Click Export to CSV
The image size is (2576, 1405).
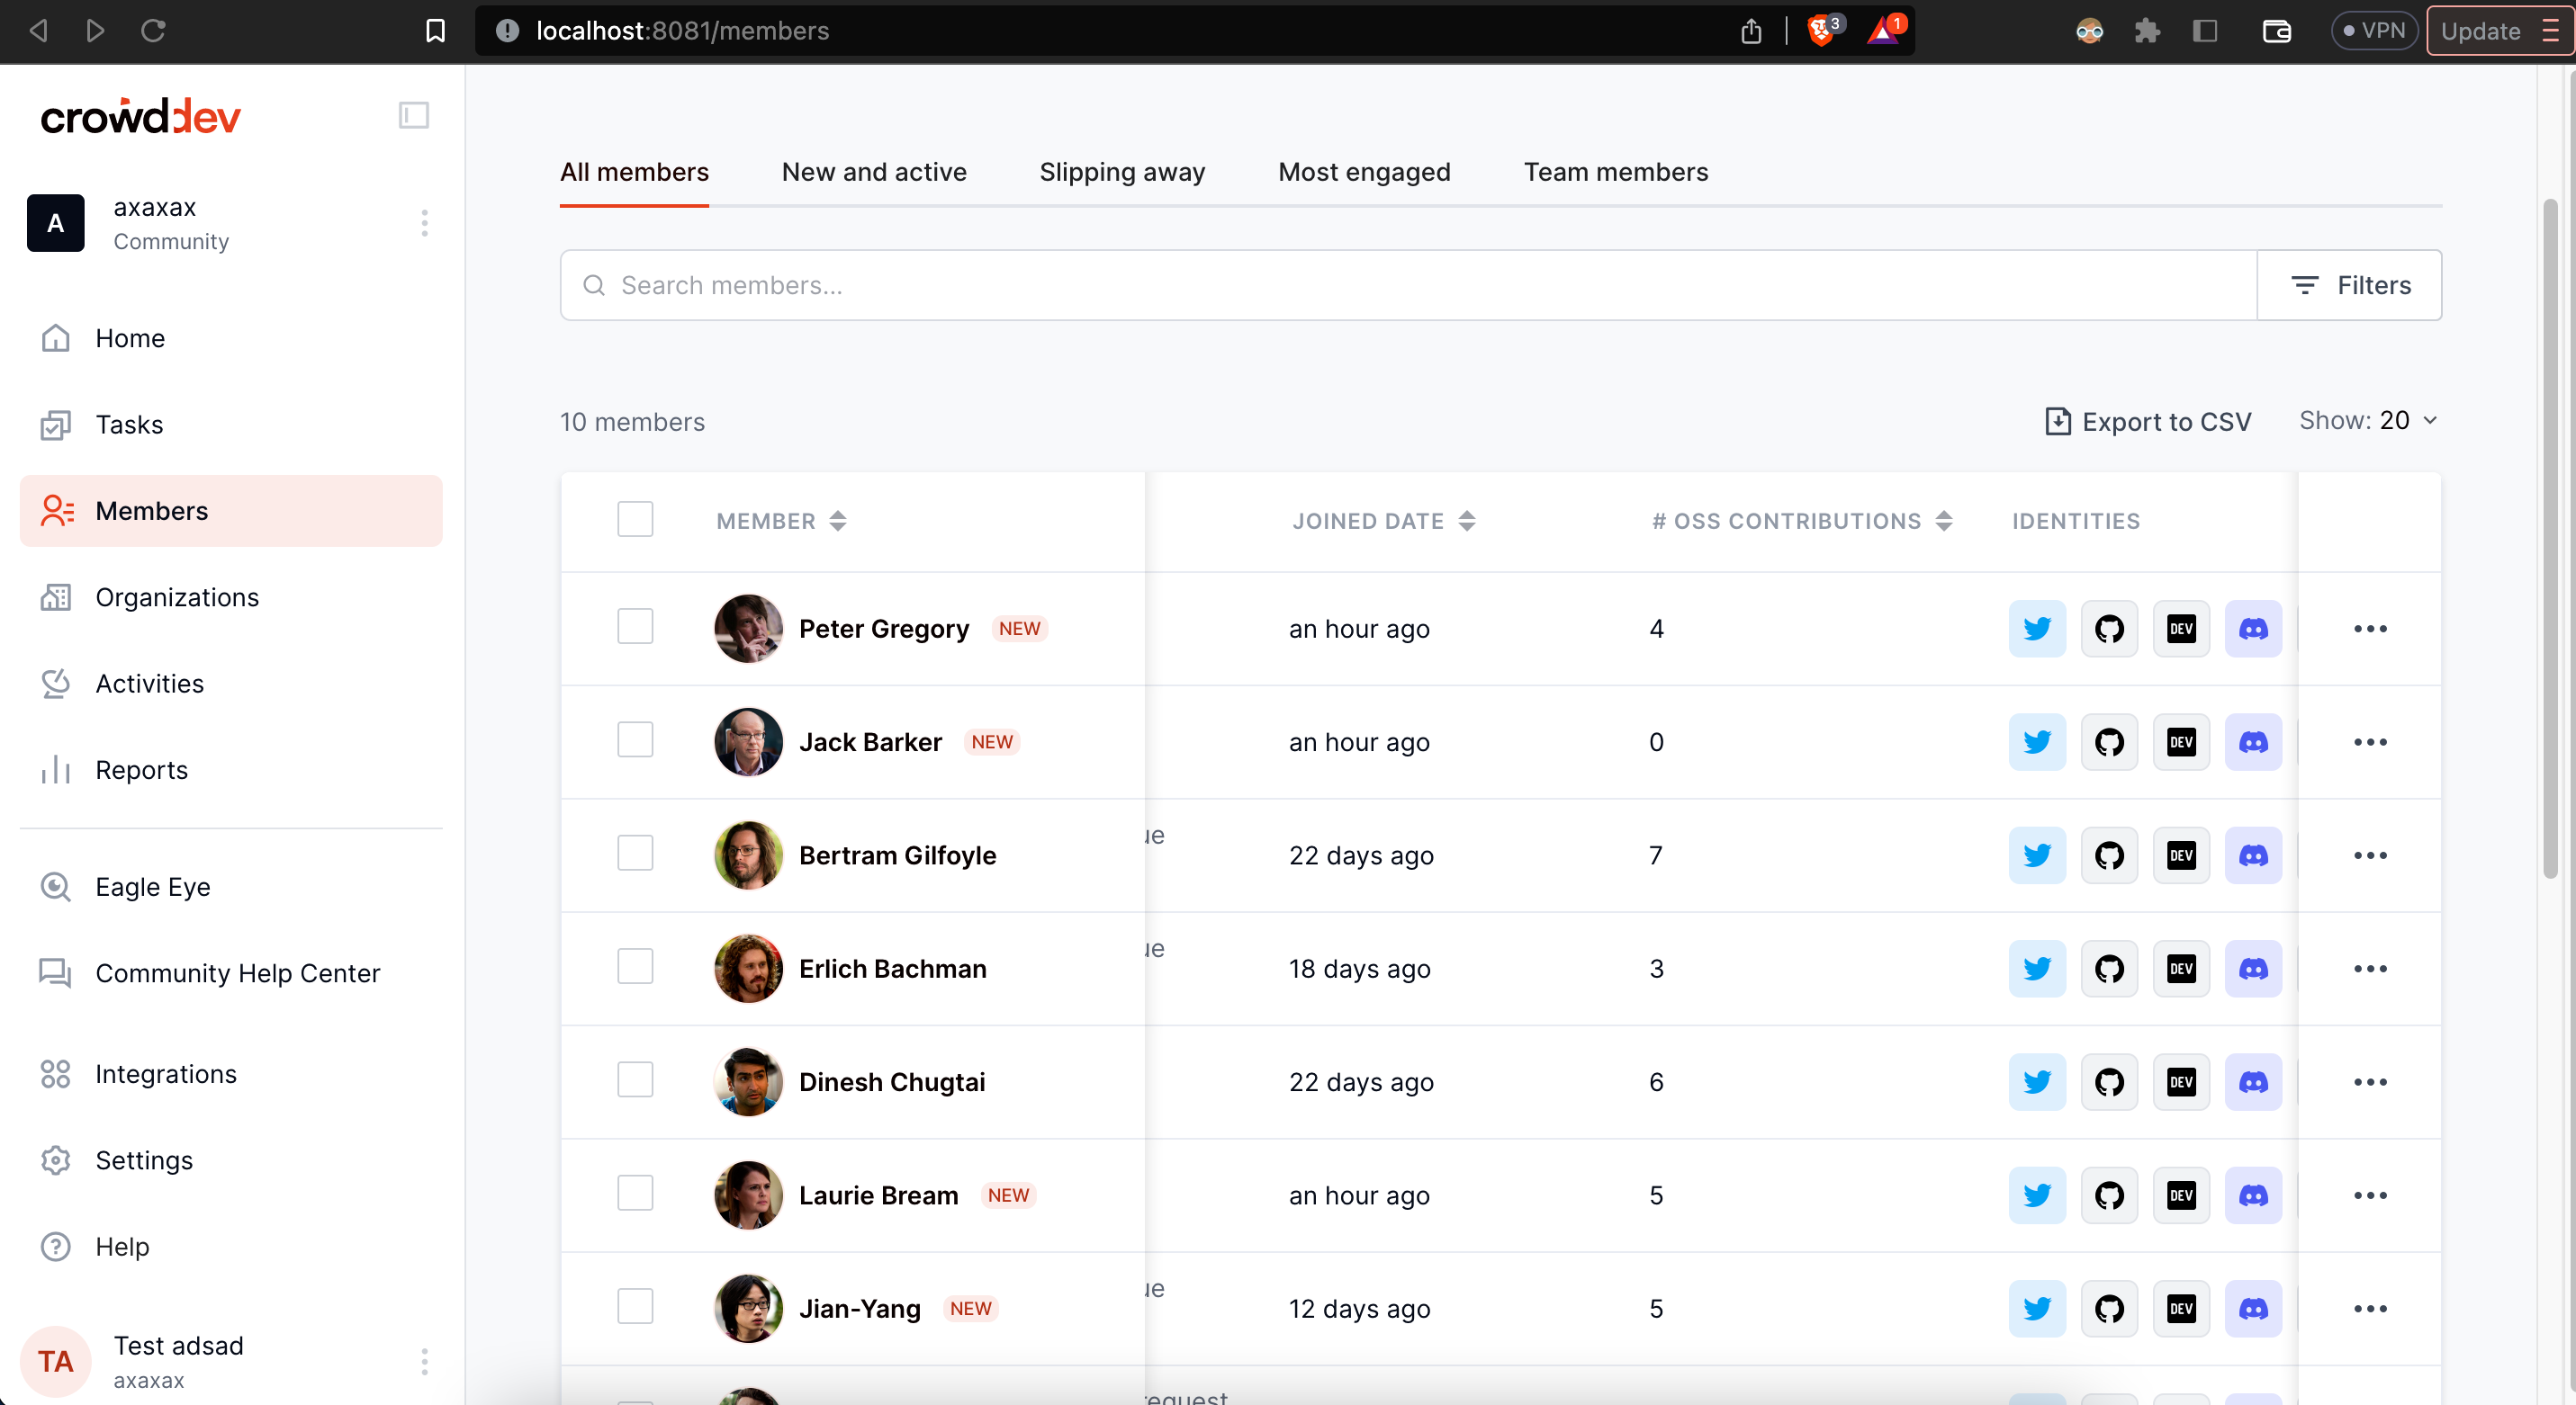click(2148, 422)
